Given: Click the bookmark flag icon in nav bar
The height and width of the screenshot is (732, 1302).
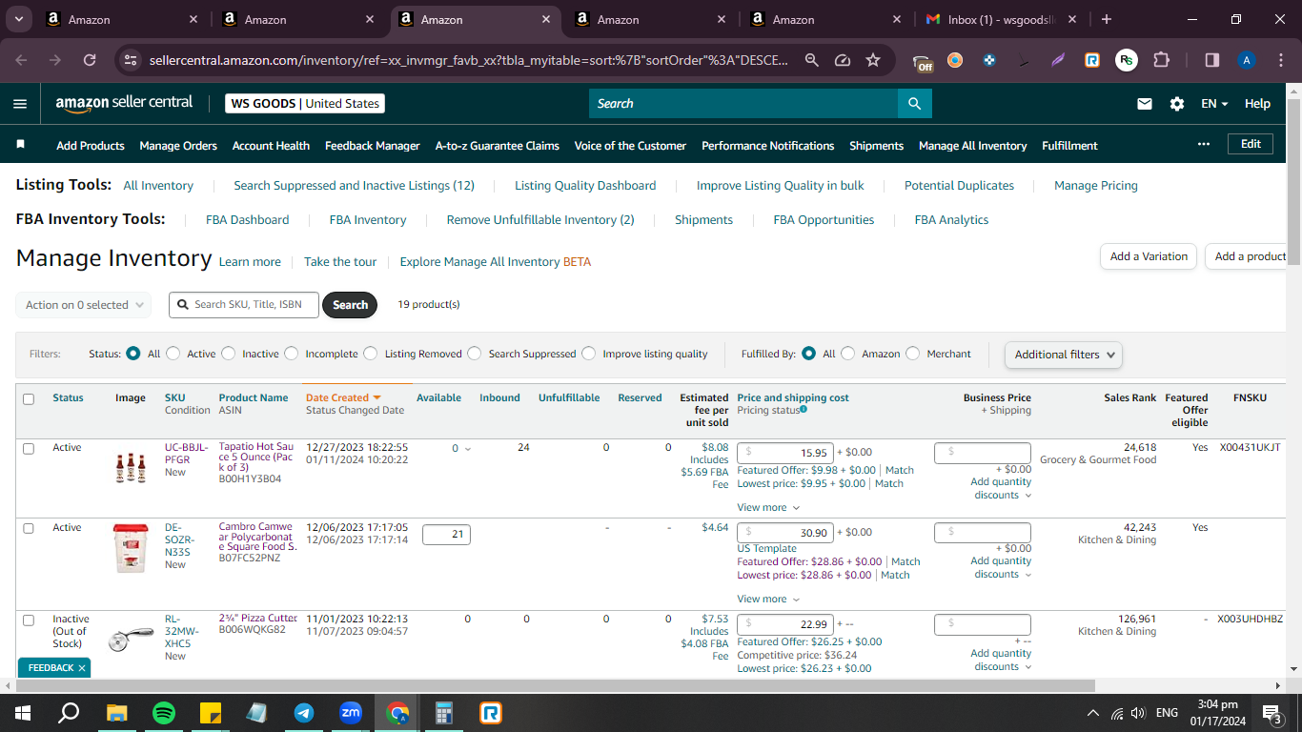Looking at the screenshot, I should tap(21, 145).
